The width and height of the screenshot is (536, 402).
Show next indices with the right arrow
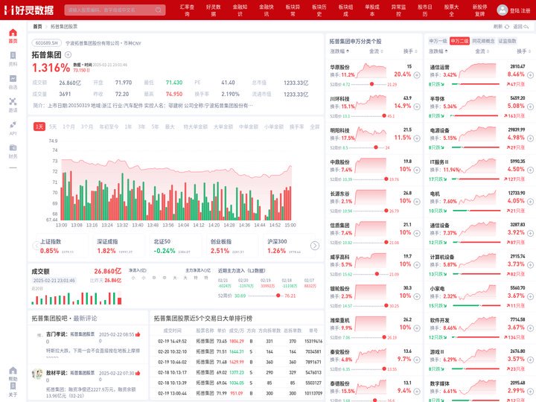[315, 246]
